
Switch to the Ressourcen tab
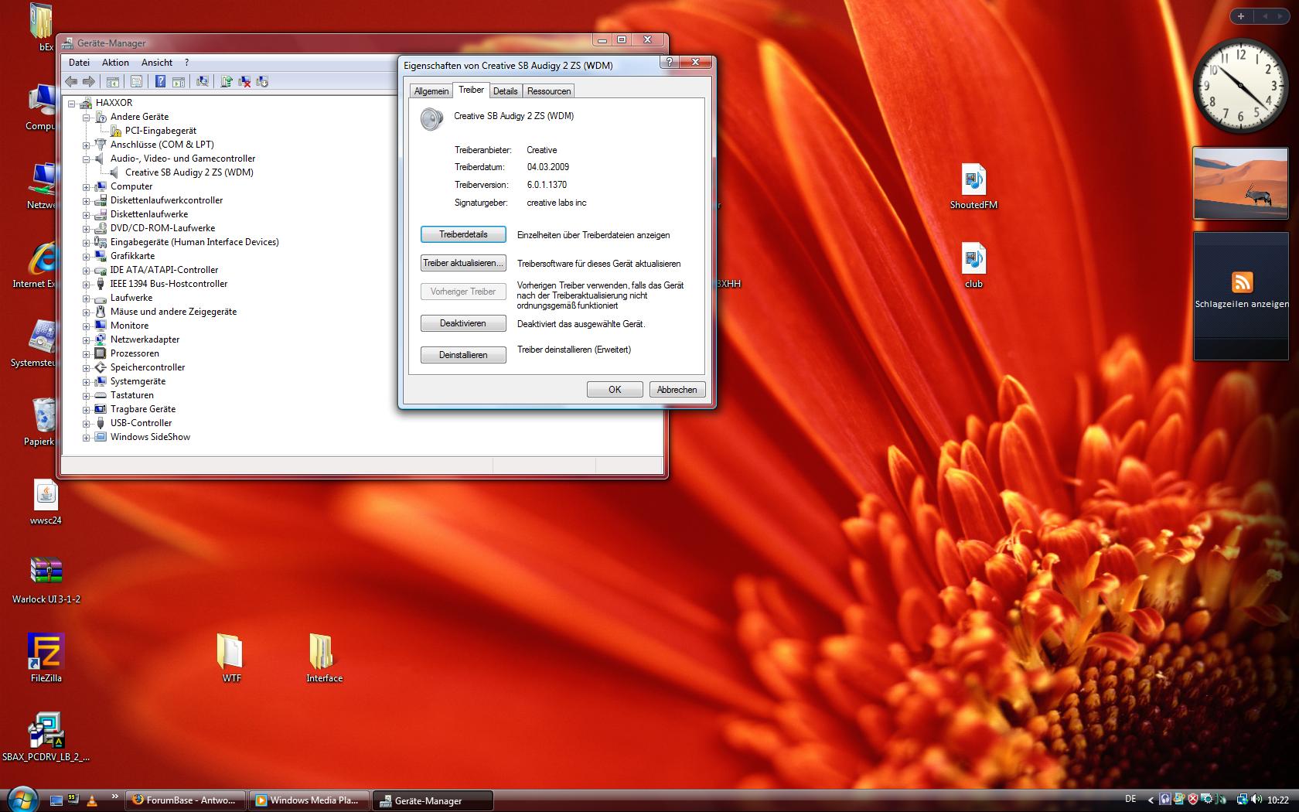coord(549,91)
